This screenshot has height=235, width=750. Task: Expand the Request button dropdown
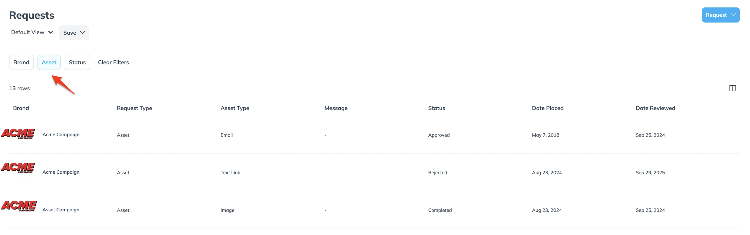[x=720, y=15]
